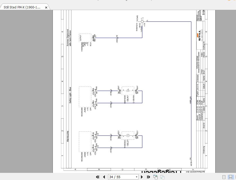Image resolution: width=236 pixels, height=180 pixels.
Task: Click the -W555_BU wire label
Action: (190, 100)
